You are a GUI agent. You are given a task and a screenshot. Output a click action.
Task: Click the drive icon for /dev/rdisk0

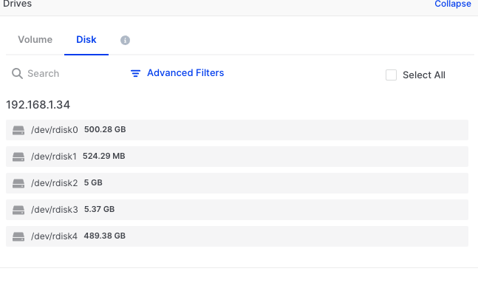point(18,130)
